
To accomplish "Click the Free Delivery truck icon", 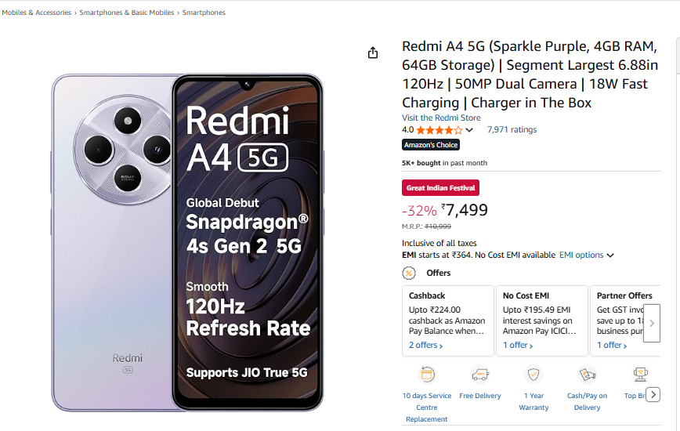I will point(480,375).
